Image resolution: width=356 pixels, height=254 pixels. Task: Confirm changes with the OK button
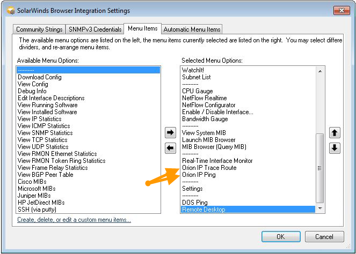[281, 236]
